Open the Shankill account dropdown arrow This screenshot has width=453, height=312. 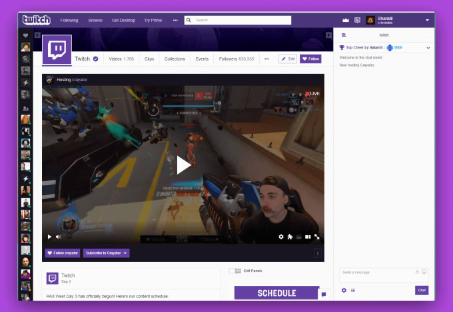coord(427,20)
